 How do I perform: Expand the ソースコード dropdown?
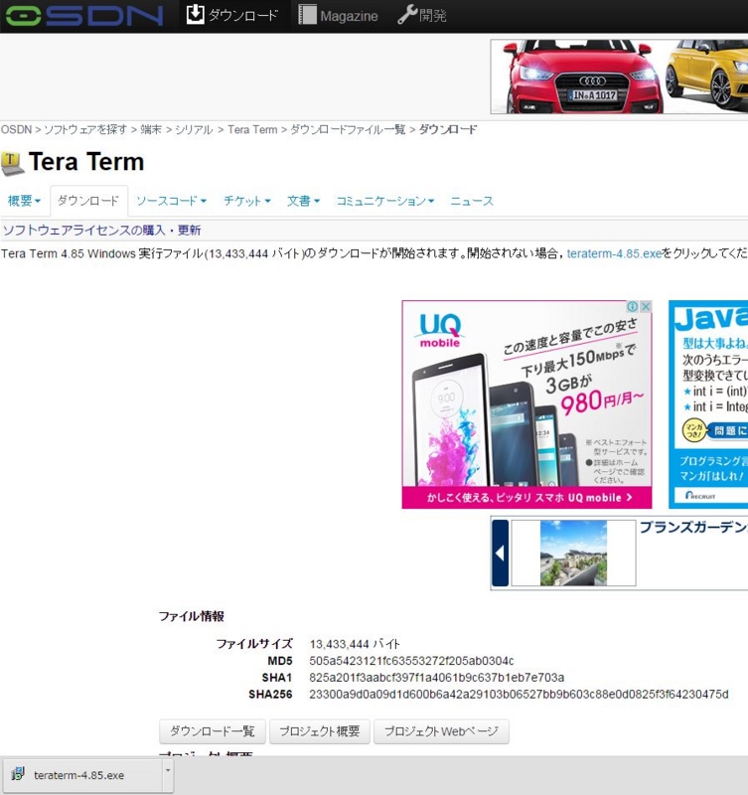[171, 201]
